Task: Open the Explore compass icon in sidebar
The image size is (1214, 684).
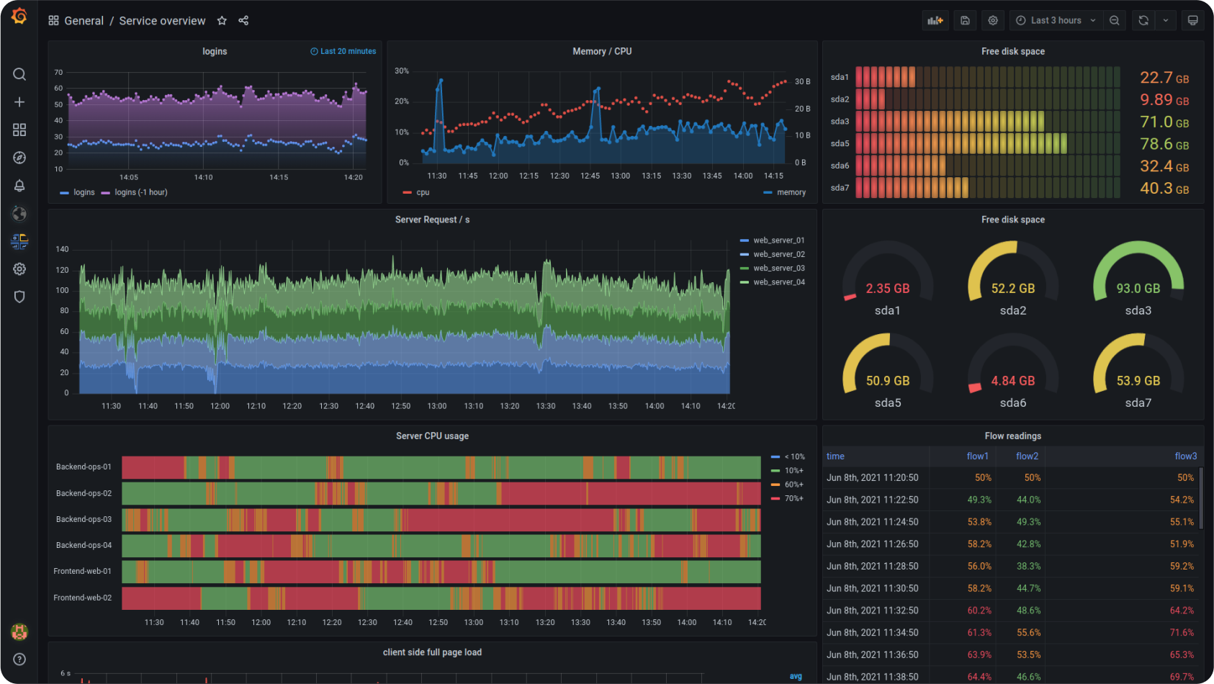Action: (x=19, y=157)
